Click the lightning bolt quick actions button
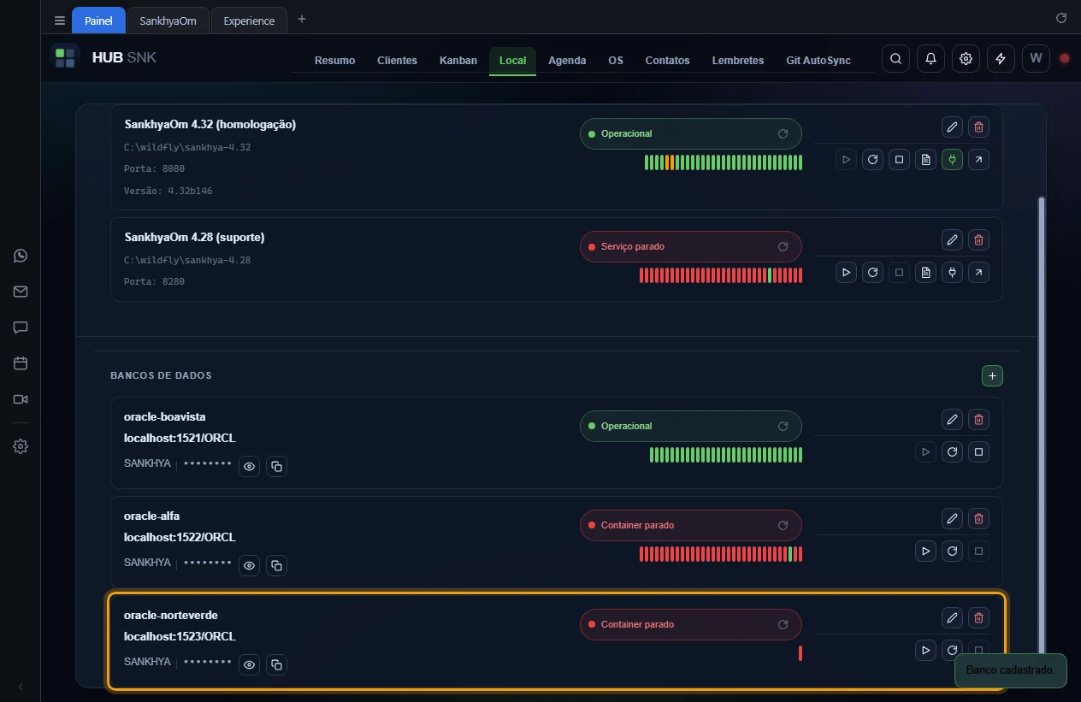The height and width of the screenshot is (702, 1081). [x=1001, y=58]
